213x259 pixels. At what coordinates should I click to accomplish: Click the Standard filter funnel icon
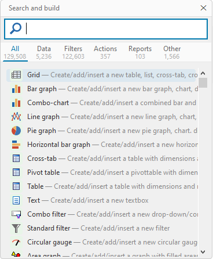[x=16, y=228]
